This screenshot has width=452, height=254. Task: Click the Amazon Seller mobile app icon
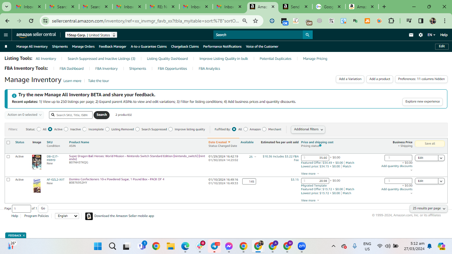89,216
